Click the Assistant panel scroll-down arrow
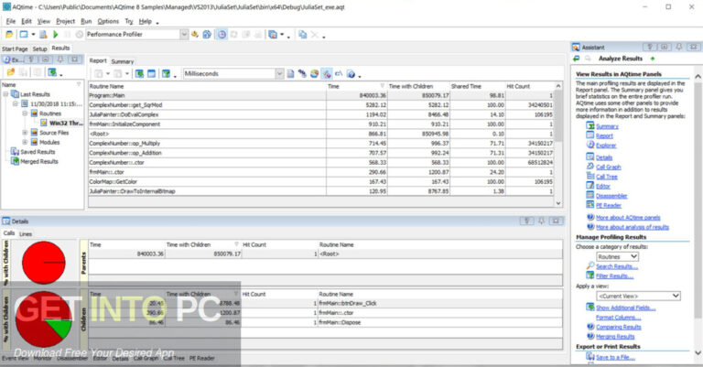Image resolution: width=703 pixels, height=367 pixels. (x=698, y=353)
